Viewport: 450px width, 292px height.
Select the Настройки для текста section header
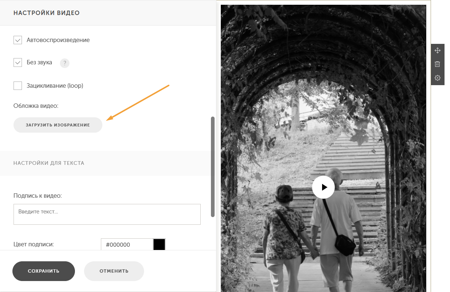(49, 163)
